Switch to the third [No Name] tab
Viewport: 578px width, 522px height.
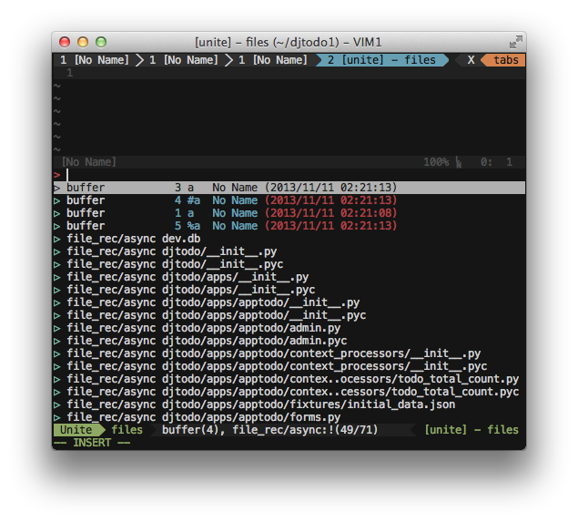pos(273,60)
